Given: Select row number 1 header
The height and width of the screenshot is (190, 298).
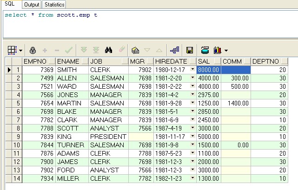Looking at the screenshot, I should [x=17, y=70].
